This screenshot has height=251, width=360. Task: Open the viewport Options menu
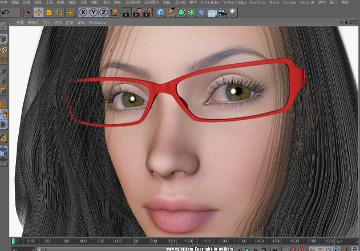pos(58,22)
